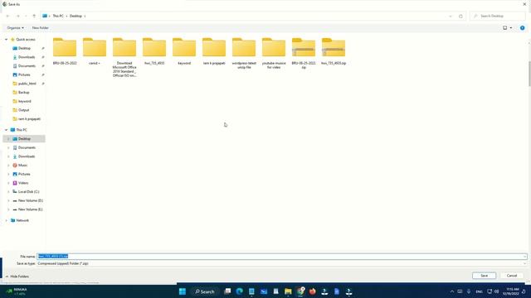Image resolution: width=531 pixels, height=298 pixels.
Task: Expand the Videos node under This PC
Action: coord(8,183)
